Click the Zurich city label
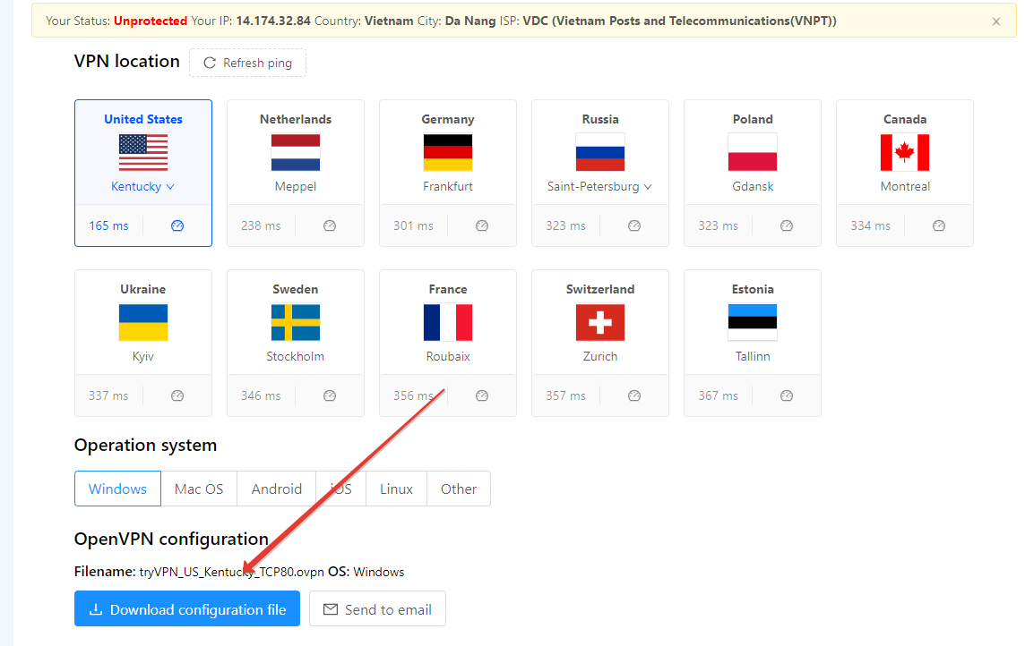This screenshot has width=1025, height=646. click(x=600, y=356)
